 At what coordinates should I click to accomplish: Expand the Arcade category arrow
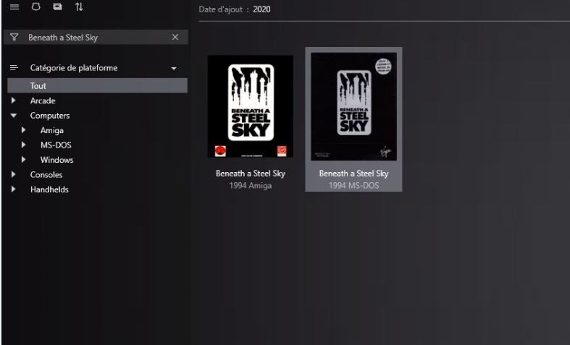(14, 101)
